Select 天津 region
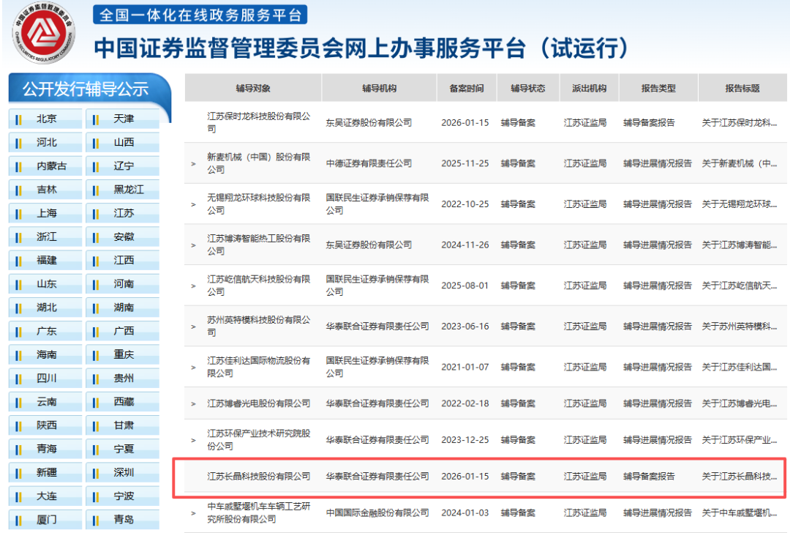790x533 pixels. [x=122, y=119]
